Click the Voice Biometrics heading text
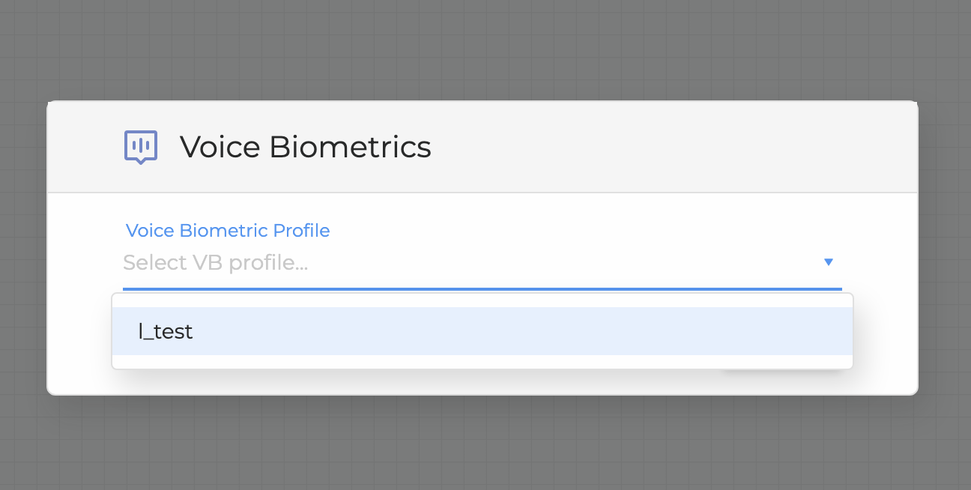971x490 pixels. [x=305, y=147]
